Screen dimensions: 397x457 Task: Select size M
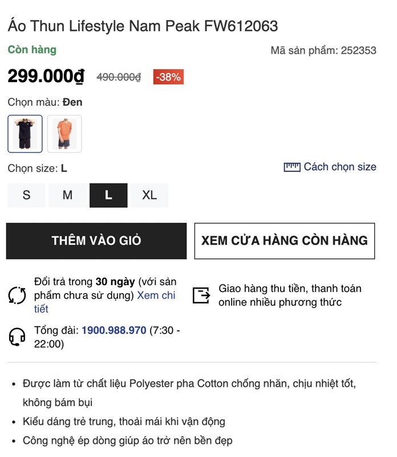tap(67, 195)
